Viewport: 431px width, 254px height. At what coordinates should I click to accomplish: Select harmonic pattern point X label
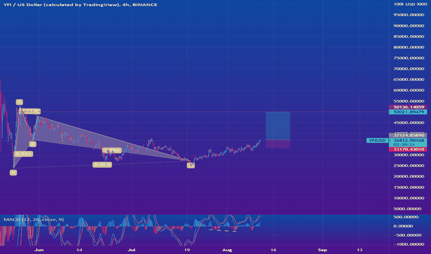point(13,172)
